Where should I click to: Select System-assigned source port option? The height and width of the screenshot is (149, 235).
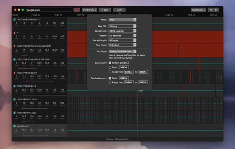pyautogui.click(x=110, y=63)
